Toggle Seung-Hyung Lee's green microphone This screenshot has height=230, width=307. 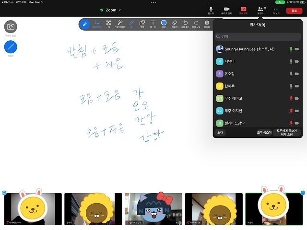(x=291, y=49)
